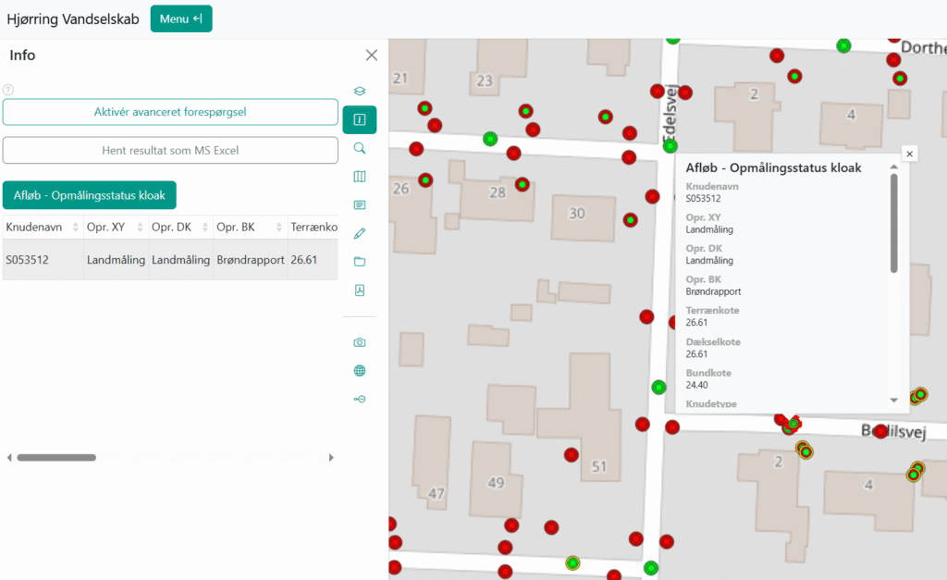Click Aktivér avanceret forespørgsel button

click(170, 112)
